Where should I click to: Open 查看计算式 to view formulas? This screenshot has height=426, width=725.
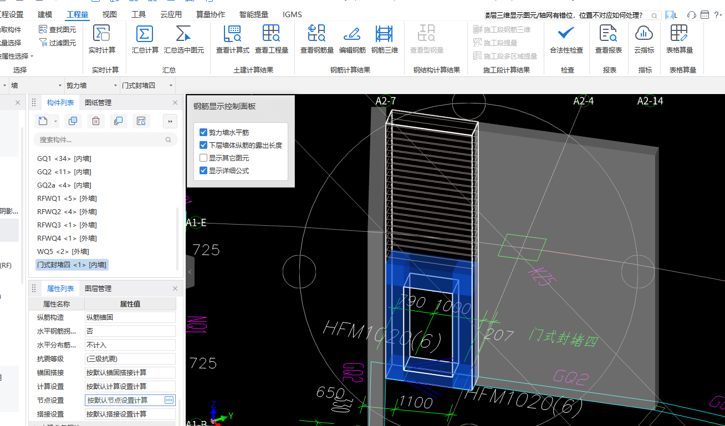click(233, 39)
